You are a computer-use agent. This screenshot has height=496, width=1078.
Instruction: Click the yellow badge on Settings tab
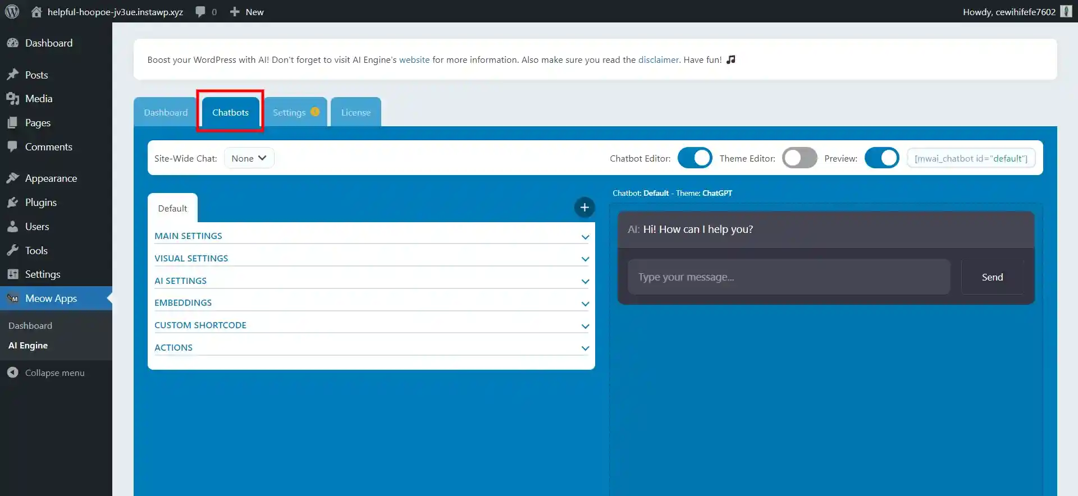315,112
